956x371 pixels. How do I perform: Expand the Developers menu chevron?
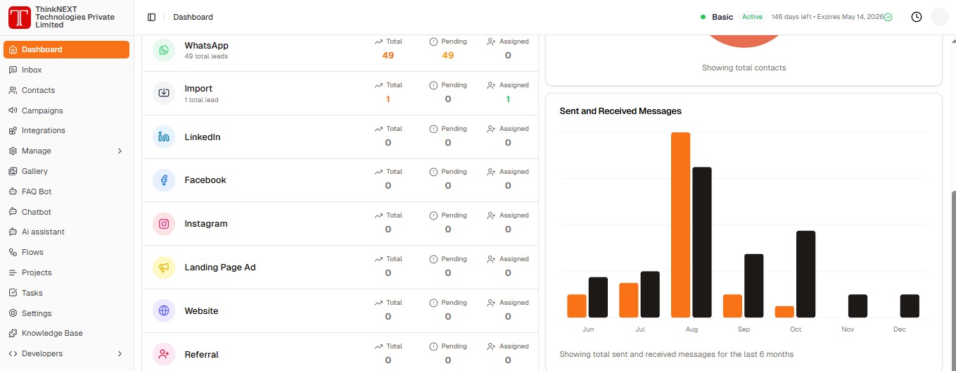[120, 353]
